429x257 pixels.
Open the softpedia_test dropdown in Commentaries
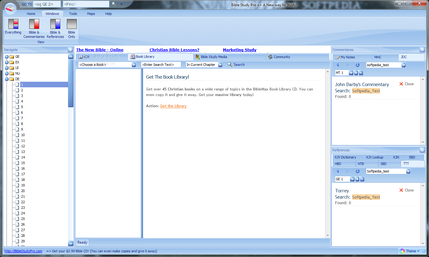pos(404,65)
